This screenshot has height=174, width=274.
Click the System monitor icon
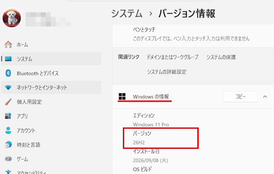pyautogui.click(x=8, y=59)
